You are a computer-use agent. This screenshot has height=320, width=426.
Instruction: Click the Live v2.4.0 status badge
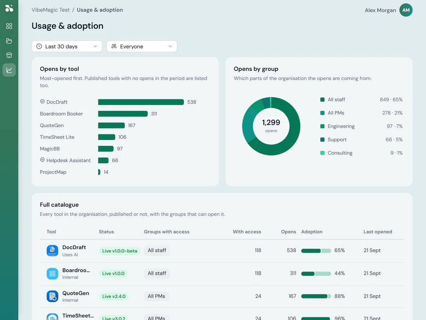[114, 297]
